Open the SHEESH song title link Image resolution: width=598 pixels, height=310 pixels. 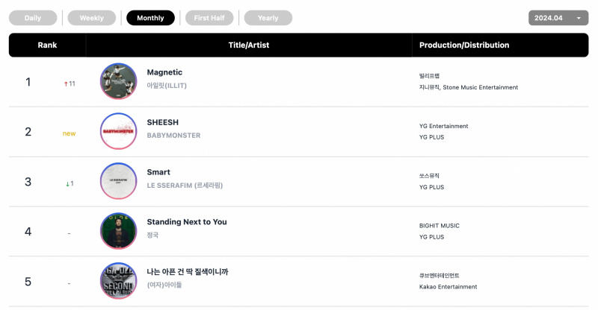tap(162, 122)
